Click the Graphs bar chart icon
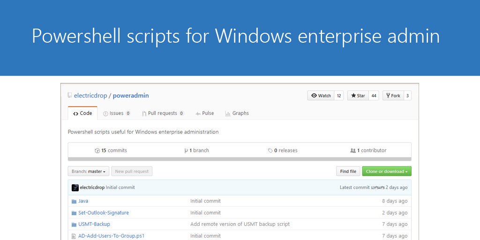Viewport: 480px width, 240px height. pyautogui.click(x=228, y=114)
